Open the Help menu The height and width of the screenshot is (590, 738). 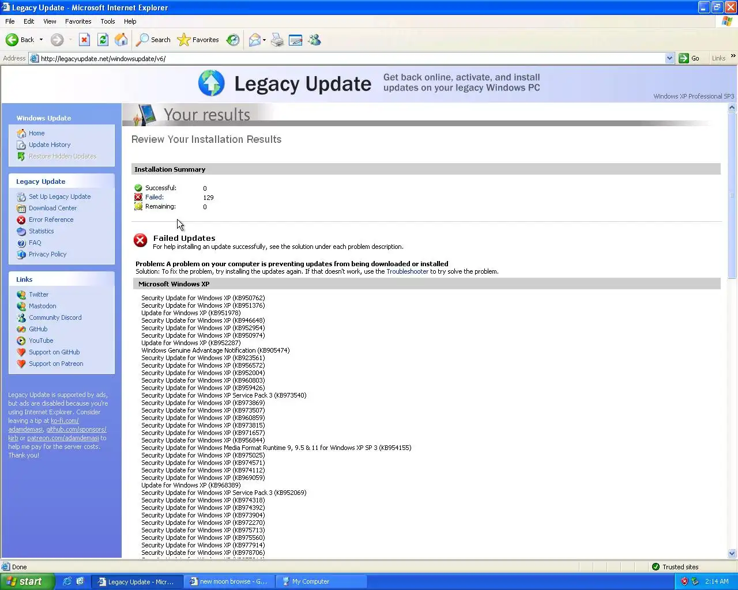pos(130,21)
